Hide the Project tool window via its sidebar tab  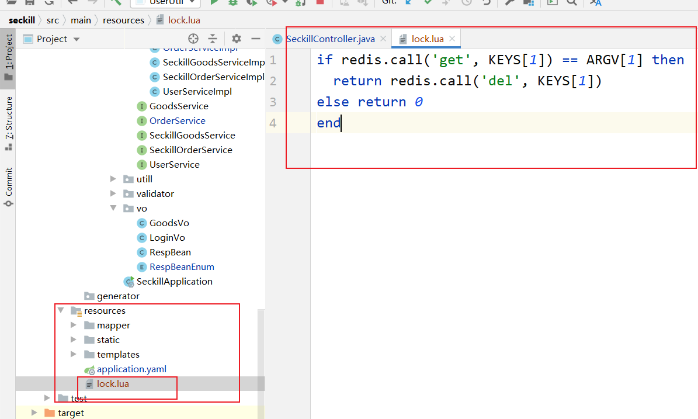(8, 49)
